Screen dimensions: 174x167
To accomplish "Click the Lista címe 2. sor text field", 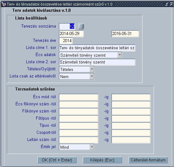I will [97, 62].
